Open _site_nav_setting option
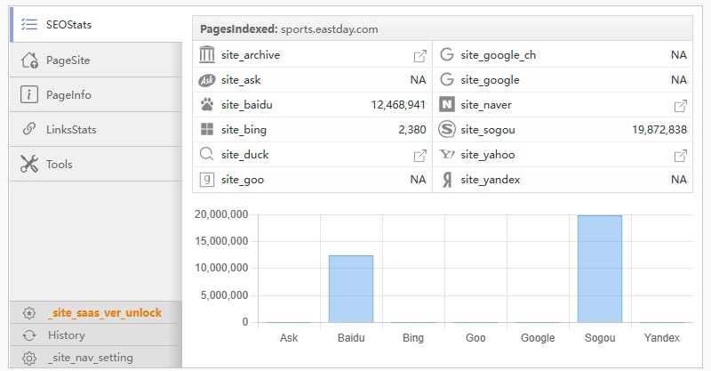Viewport: 711px width, 371px height. click(96, 358)
